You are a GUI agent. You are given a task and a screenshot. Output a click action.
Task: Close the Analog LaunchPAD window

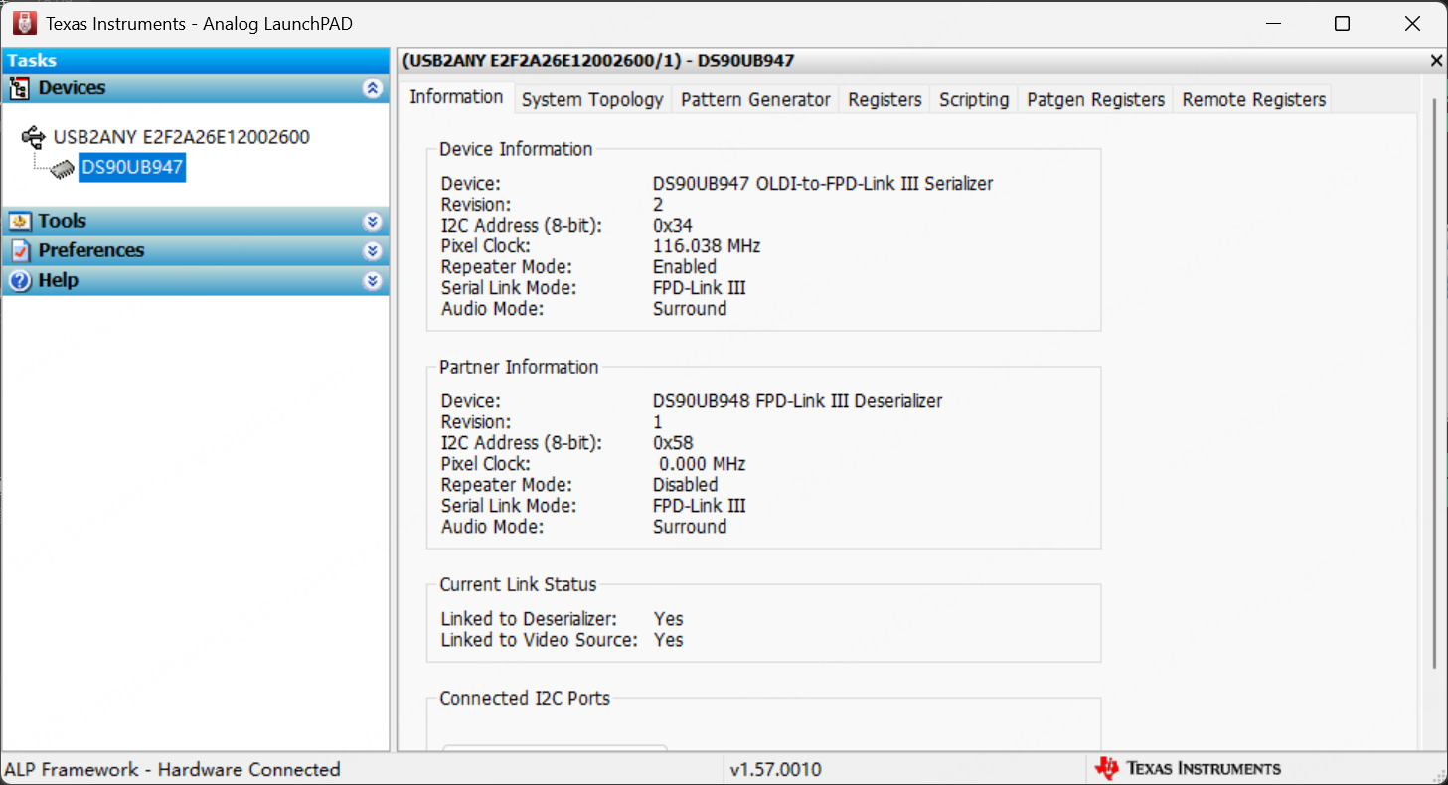point(1412,24)
